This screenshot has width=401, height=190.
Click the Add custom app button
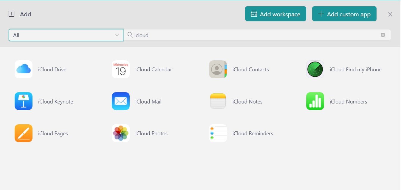click(x=344, y=14)
